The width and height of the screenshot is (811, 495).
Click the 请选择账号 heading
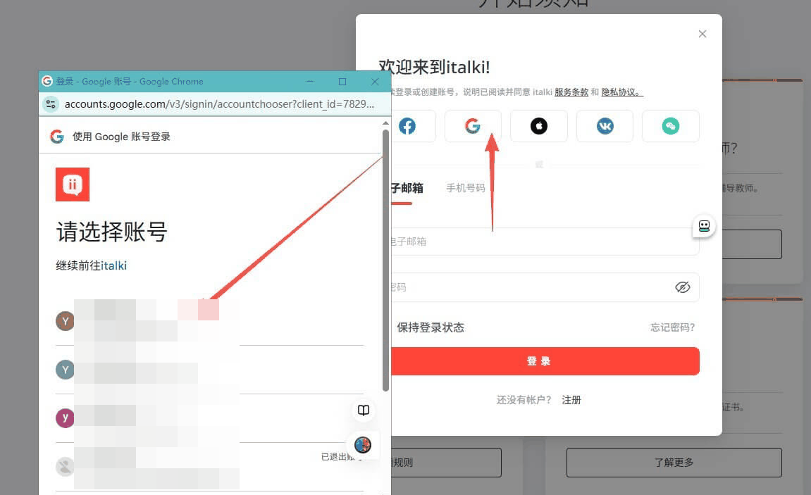pyautogui.click(x=112, y=232)
